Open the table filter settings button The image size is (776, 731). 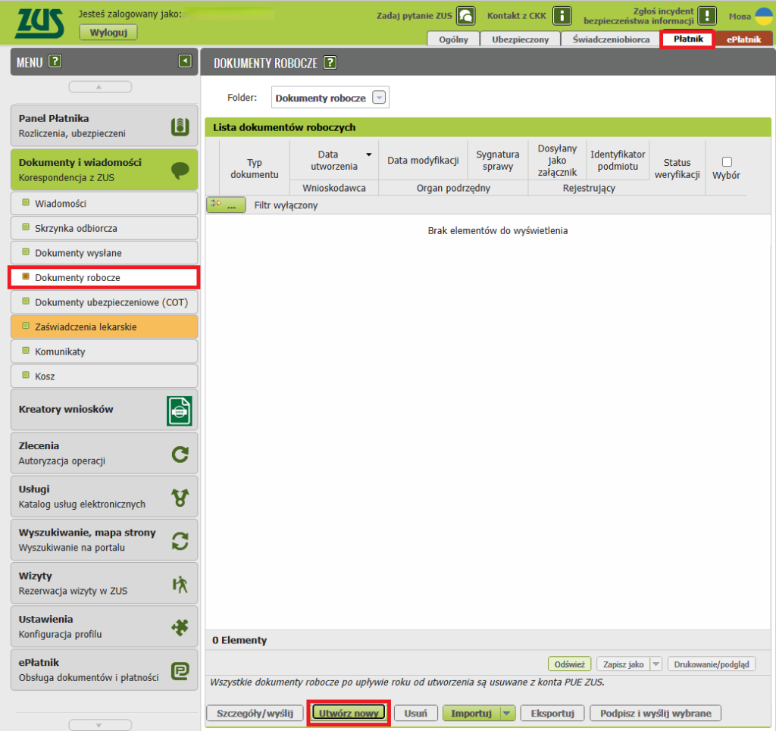point(226,205)
